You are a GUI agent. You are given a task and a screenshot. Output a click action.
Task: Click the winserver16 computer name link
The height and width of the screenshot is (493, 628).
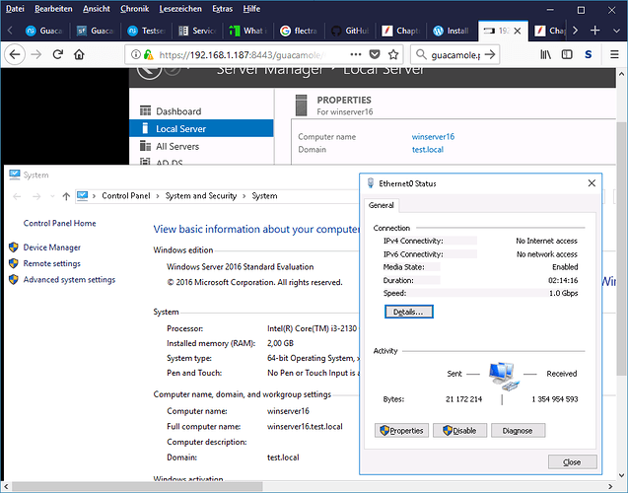433,137
